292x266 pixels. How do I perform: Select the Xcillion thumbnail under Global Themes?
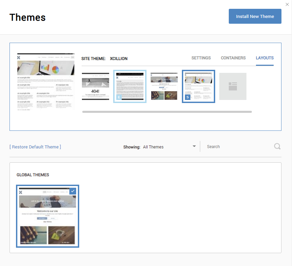point(48,216)
